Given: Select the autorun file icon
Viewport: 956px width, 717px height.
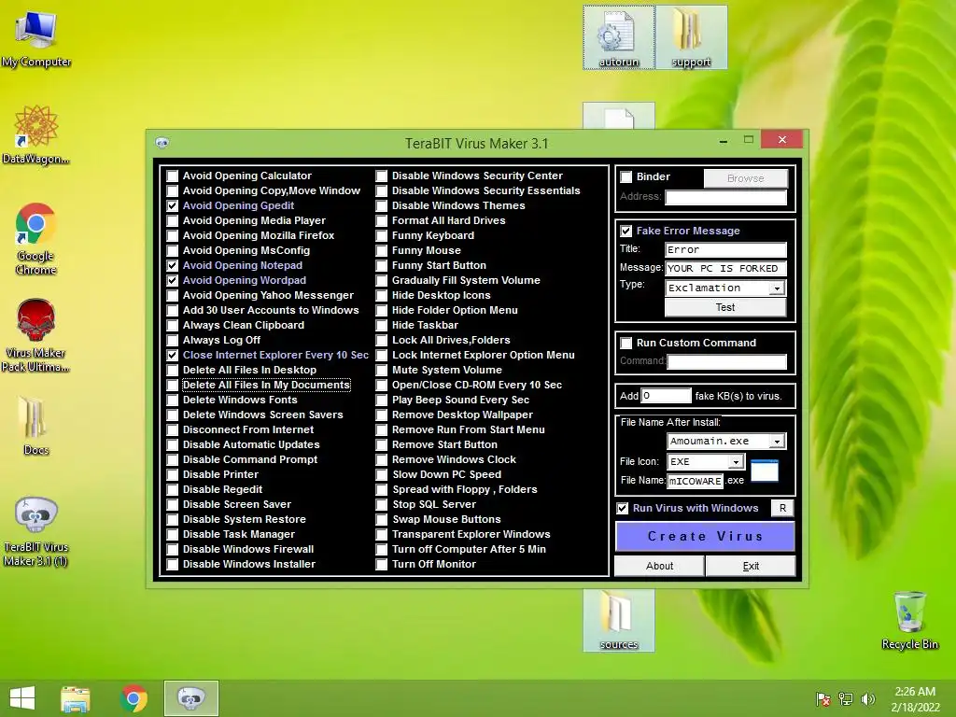Looking at the screenshot, I should 619,37.
